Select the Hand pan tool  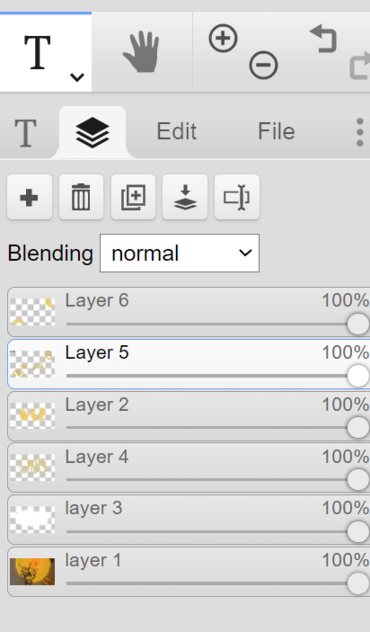[x=141, y=52]
